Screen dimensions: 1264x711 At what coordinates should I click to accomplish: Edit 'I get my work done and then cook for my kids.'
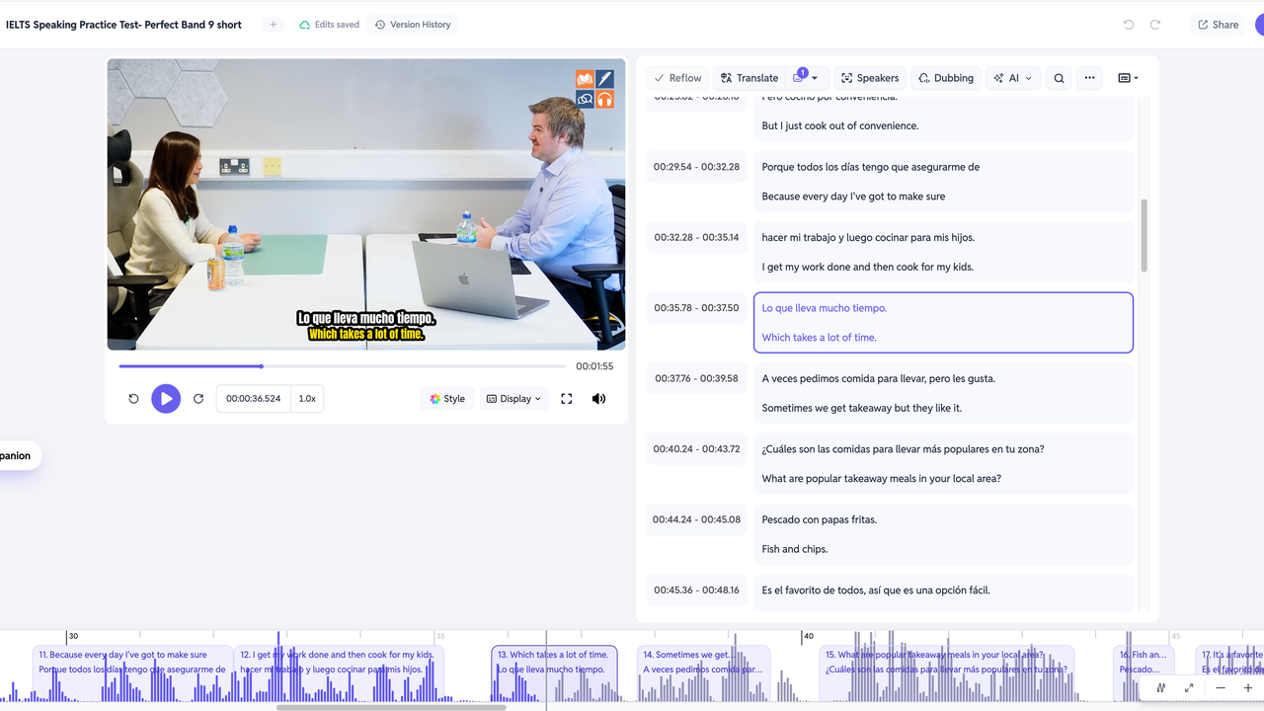[x=867, y=267]
